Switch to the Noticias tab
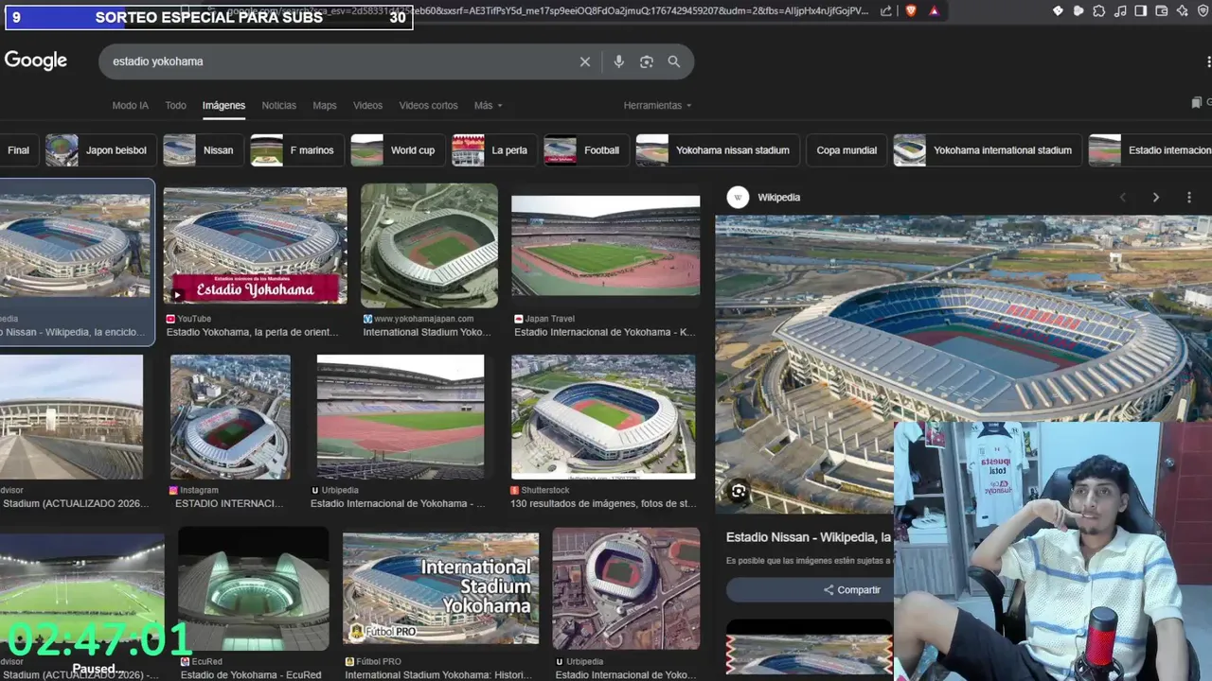The height and width of the screenshot is (681, 1212). [x=278, y=106]
